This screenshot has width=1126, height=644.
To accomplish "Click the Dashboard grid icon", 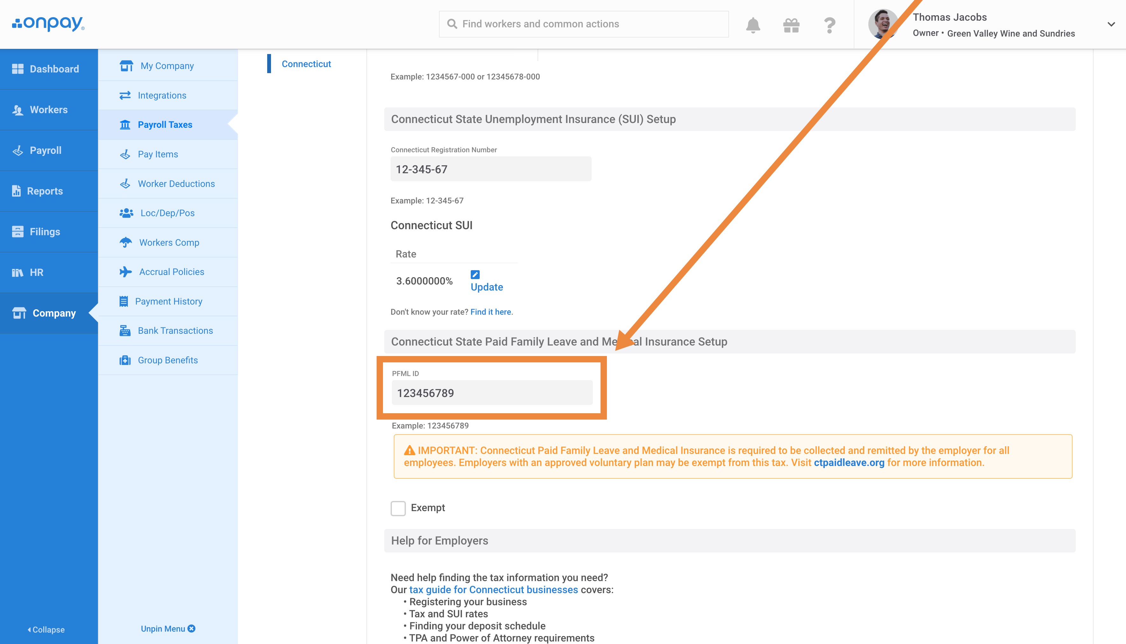I will click(18, 69).
